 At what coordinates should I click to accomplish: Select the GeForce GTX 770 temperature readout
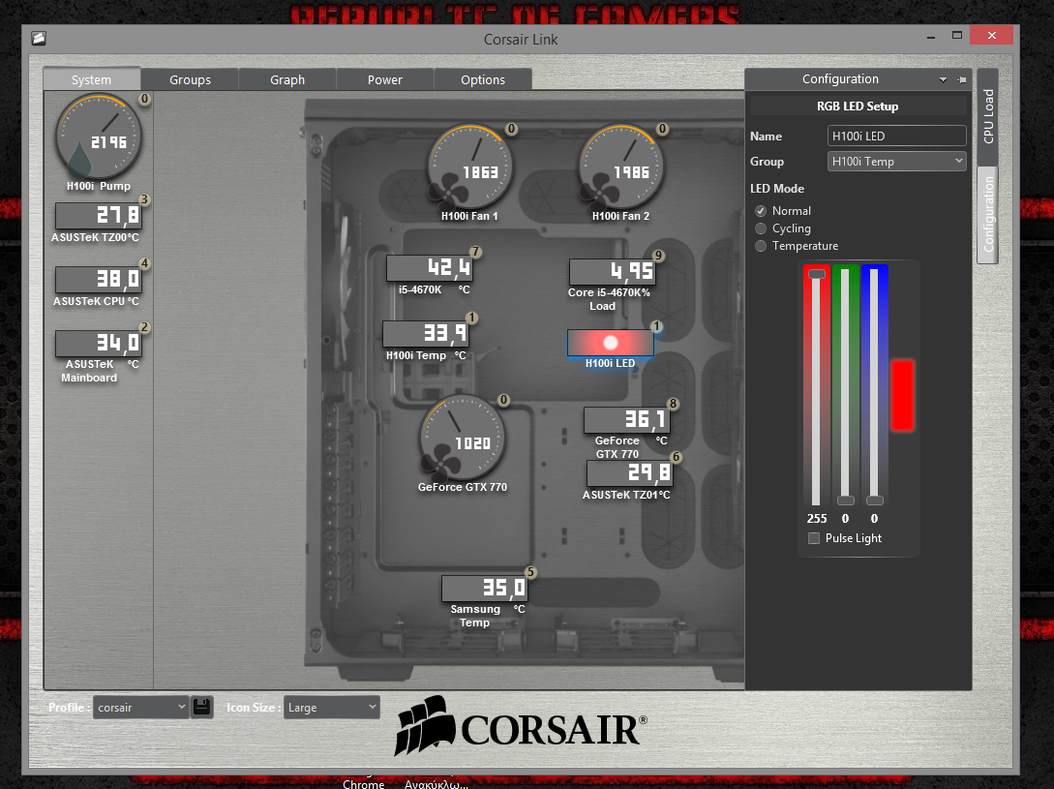coord(626,420)
